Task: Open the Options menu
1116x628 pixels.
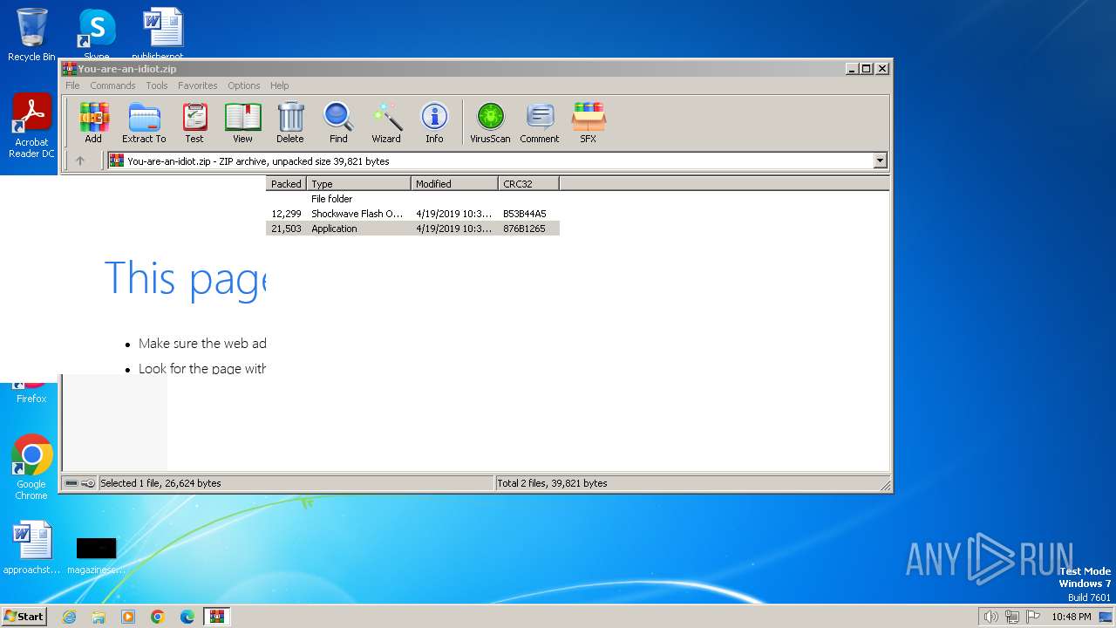Action: point(244,85)
